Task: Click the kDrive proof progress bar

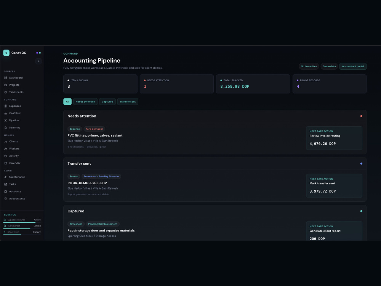Action: [x=22, y=228]
